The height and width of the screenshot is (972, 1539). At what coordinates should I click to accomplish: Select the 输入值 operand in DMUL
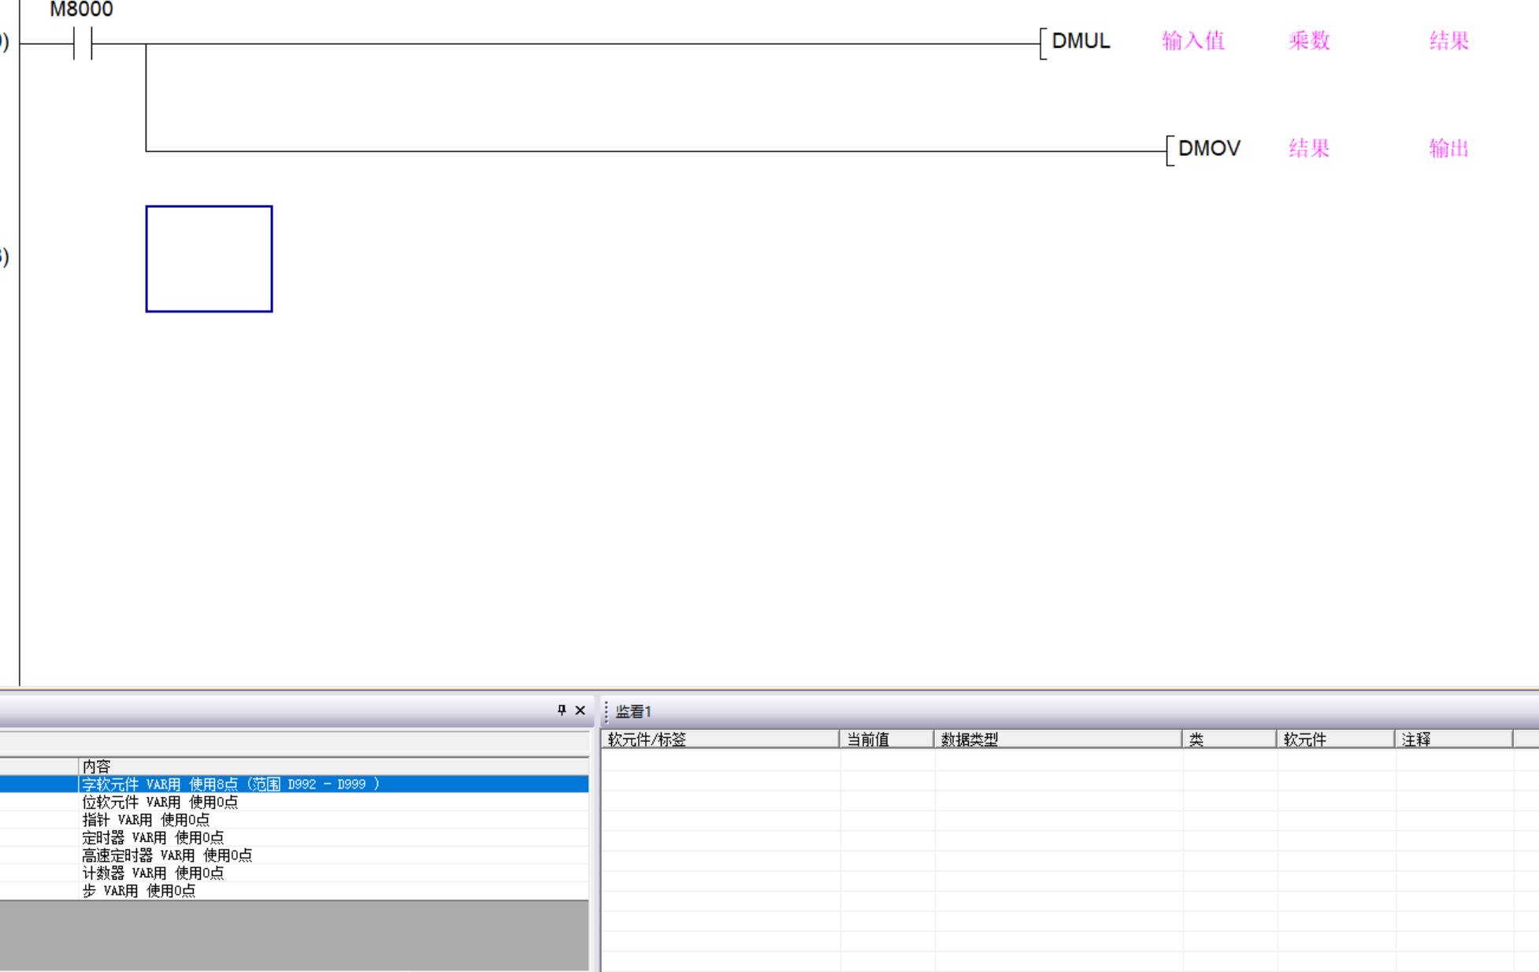point(1192,41)
